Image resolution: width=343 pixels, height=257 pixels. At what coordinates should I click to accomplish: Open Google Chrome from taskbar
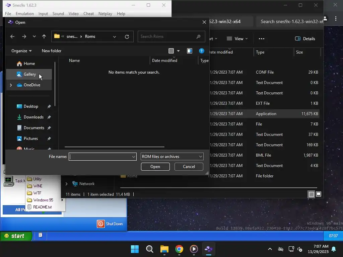coord(179,249)
